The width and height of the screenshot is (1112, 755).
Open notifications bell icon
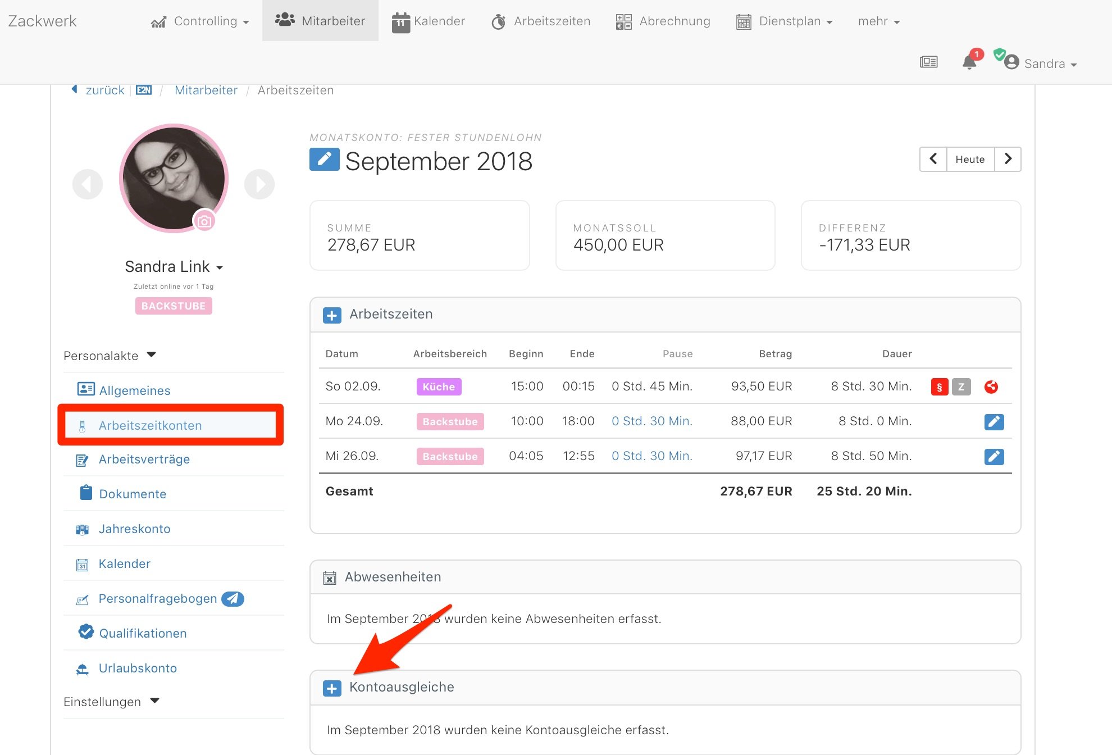[x=969, y=62]
